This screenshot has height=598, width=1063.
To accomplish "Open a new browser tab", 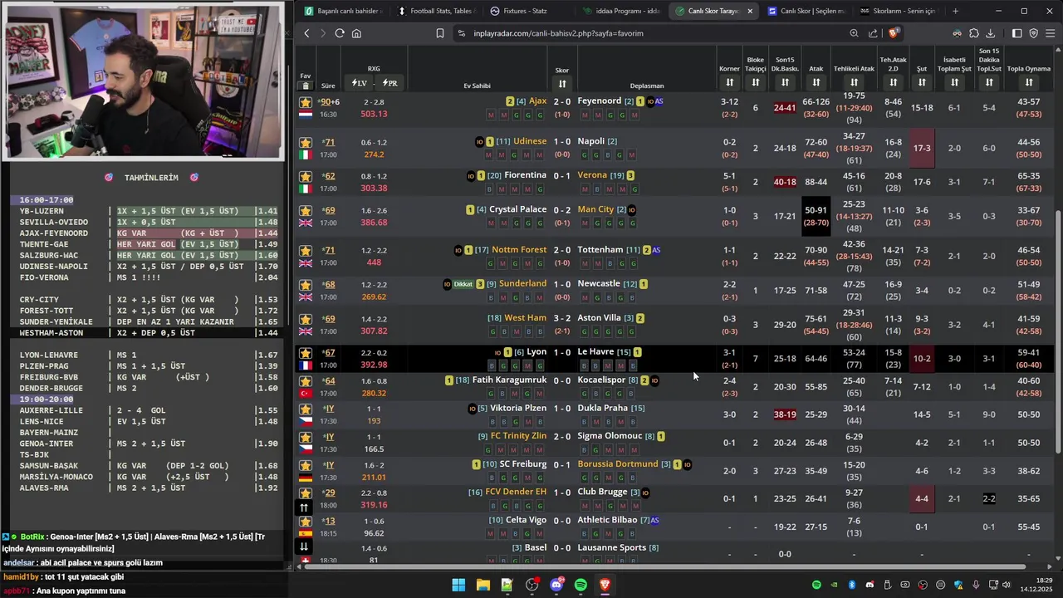I will pos(955,11).
